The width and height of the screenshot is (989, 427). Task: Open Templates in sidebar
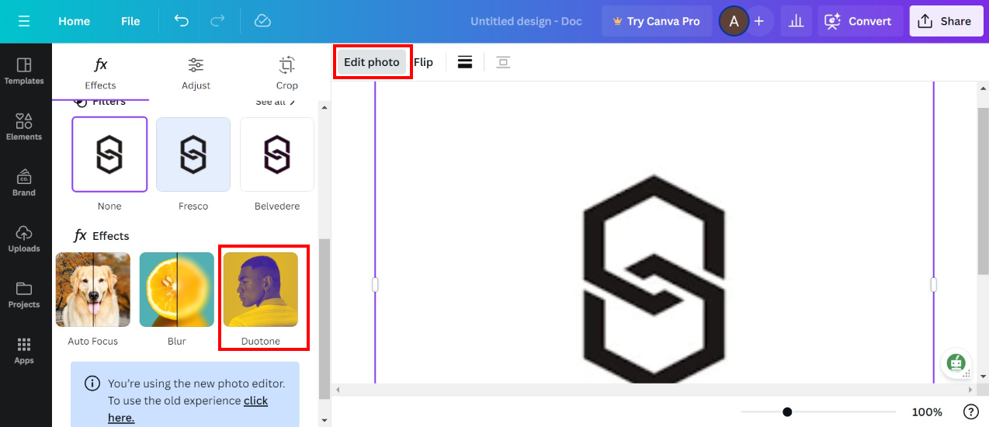point(24,71)
